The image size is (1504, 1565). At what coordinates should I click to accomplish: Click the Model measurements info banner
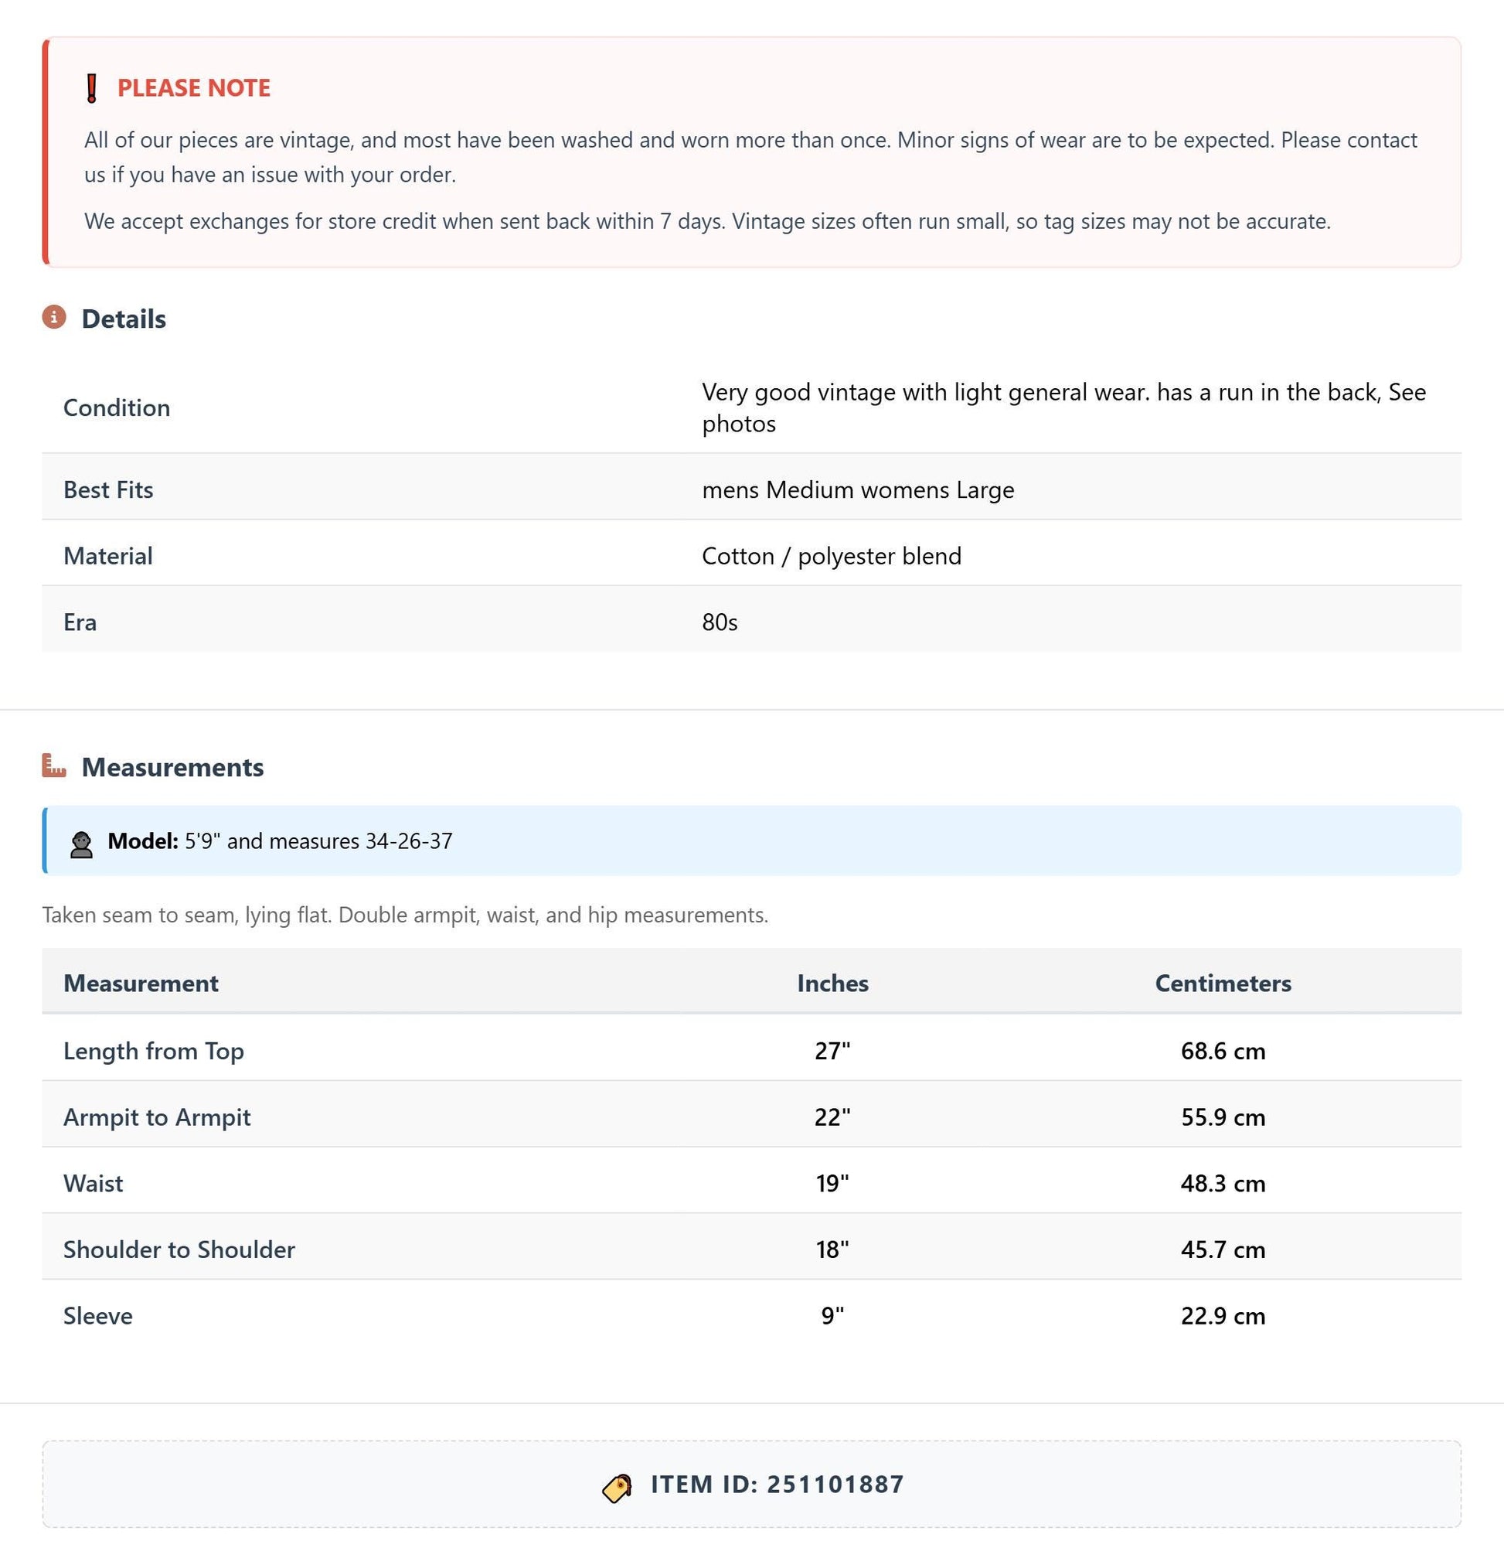[x=752, y=840]
